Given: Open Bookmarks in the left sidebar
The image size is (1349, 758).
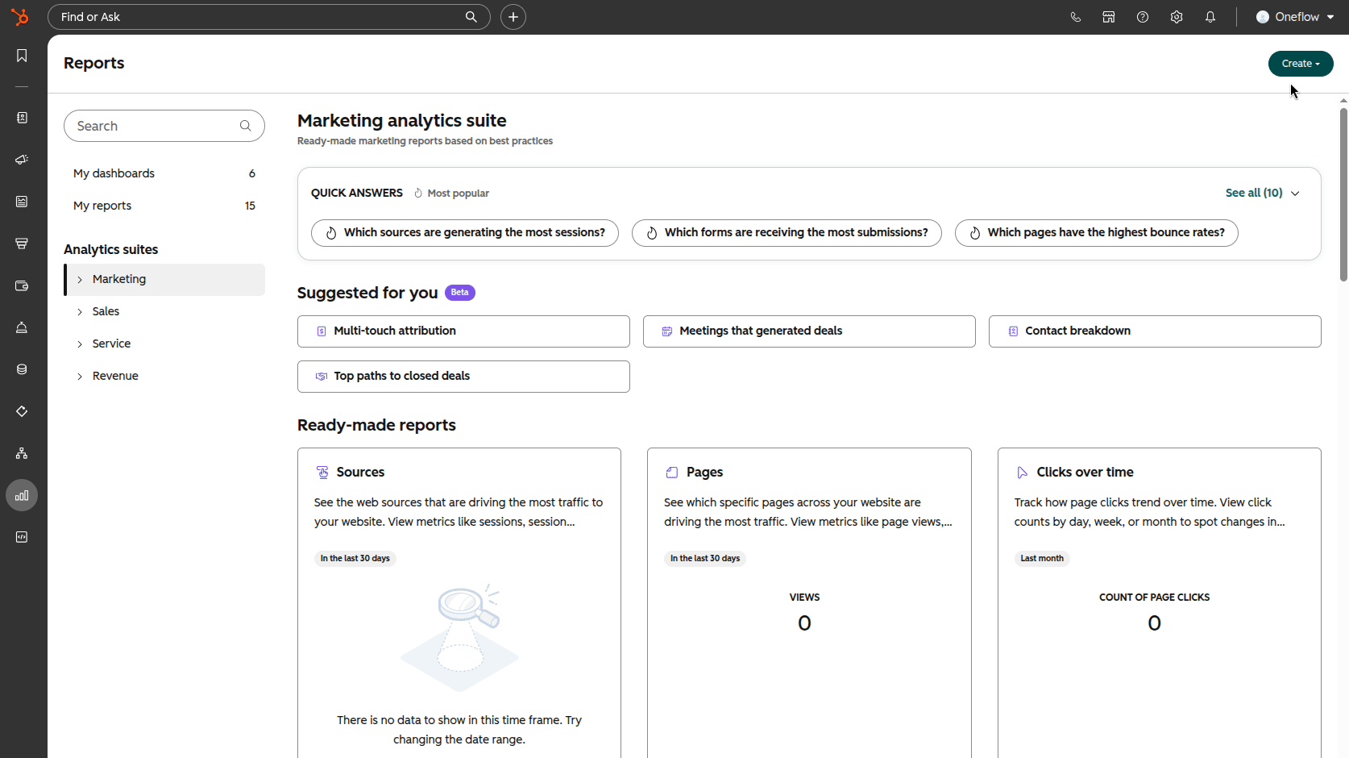Looking at the screenshot, I should [22, 56].
